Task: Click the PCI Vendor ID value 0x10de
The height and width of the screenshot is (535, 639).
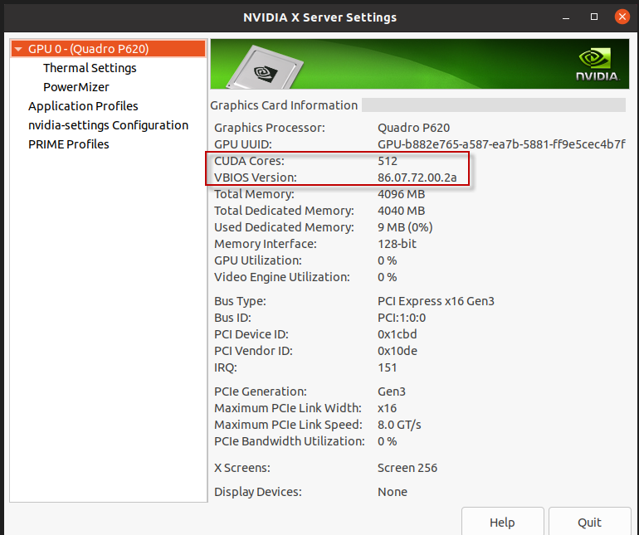Action: [397, 351]
